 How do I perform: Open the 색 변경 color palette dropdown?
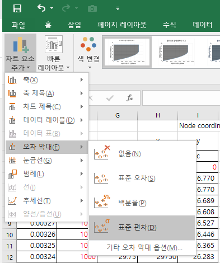[88, 53]
